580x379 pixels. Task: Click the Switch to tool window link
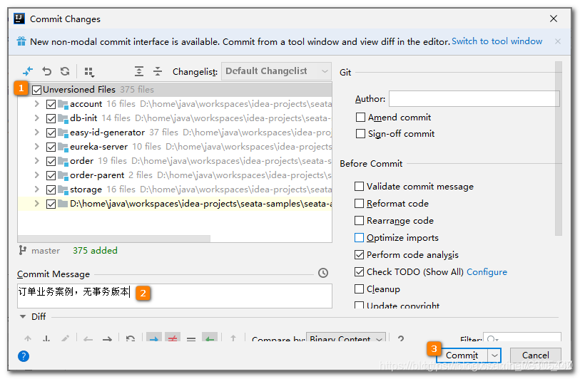coord(497,41)
